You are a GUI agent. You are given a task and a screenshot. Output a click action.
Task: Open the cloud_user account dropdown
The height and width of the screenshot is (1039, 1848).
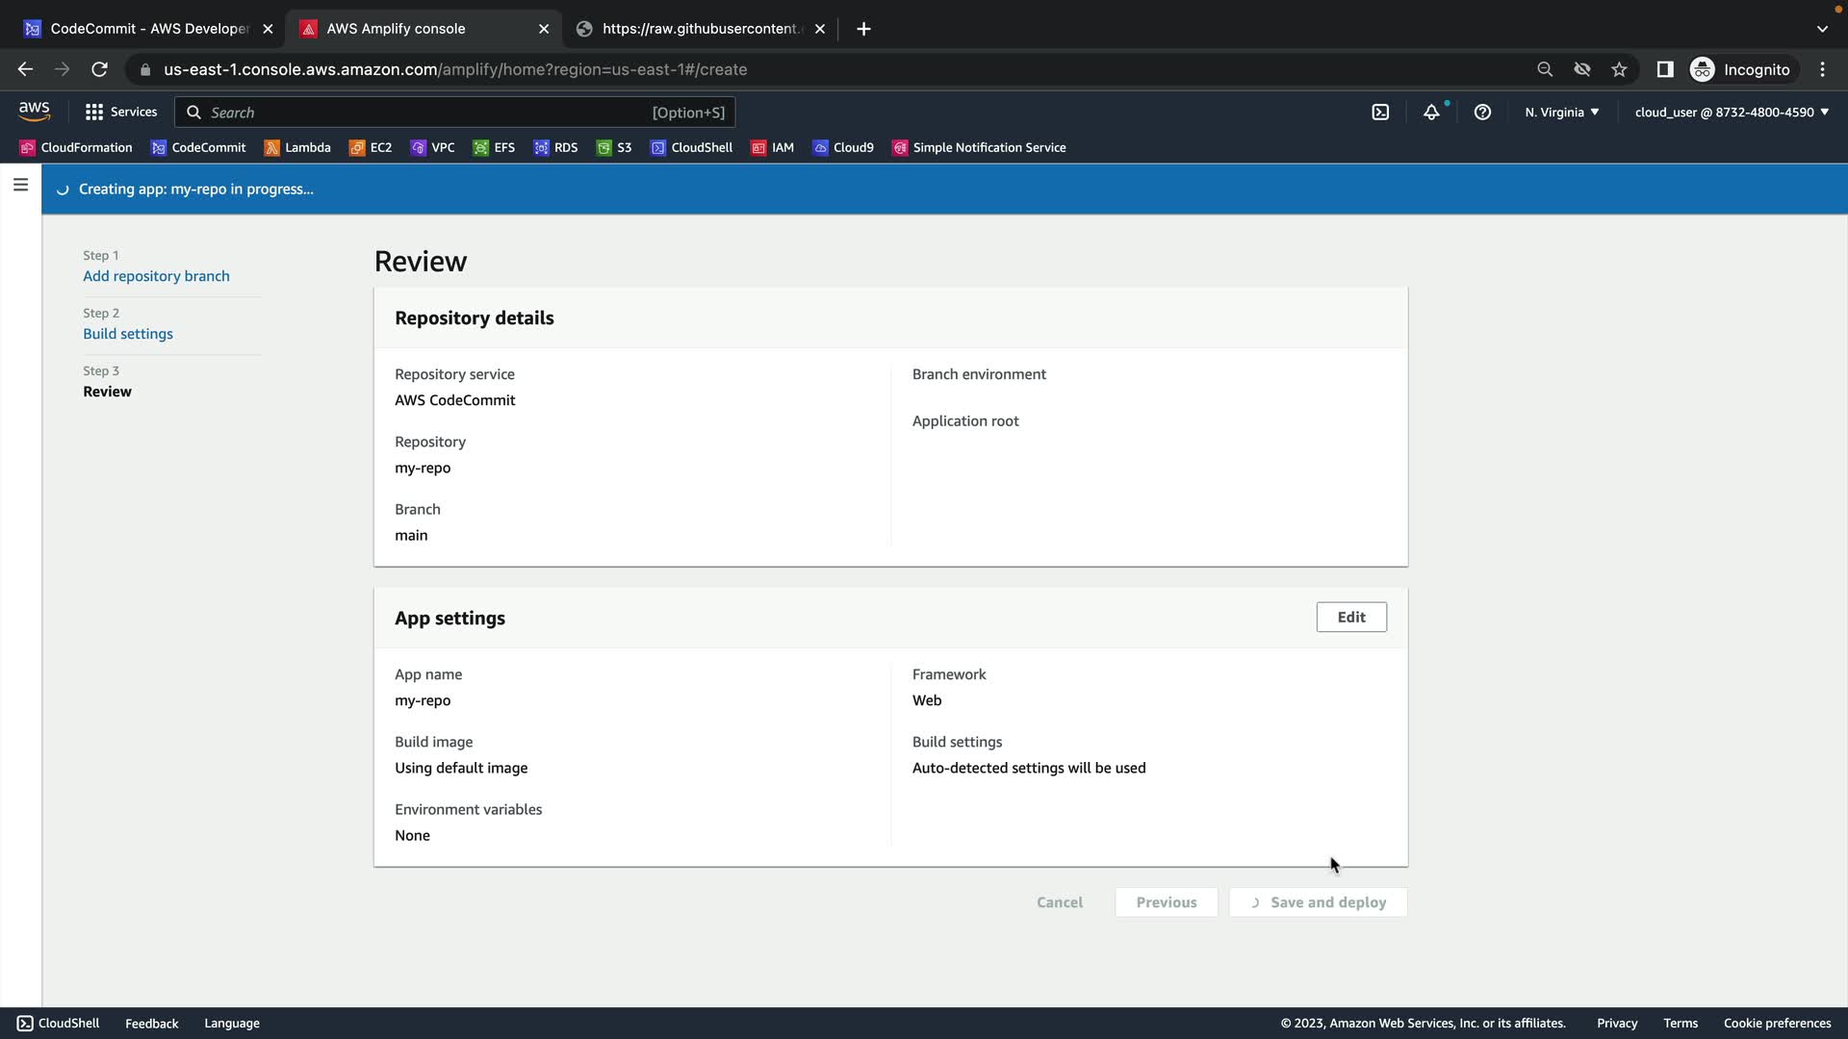[1731, 113]
